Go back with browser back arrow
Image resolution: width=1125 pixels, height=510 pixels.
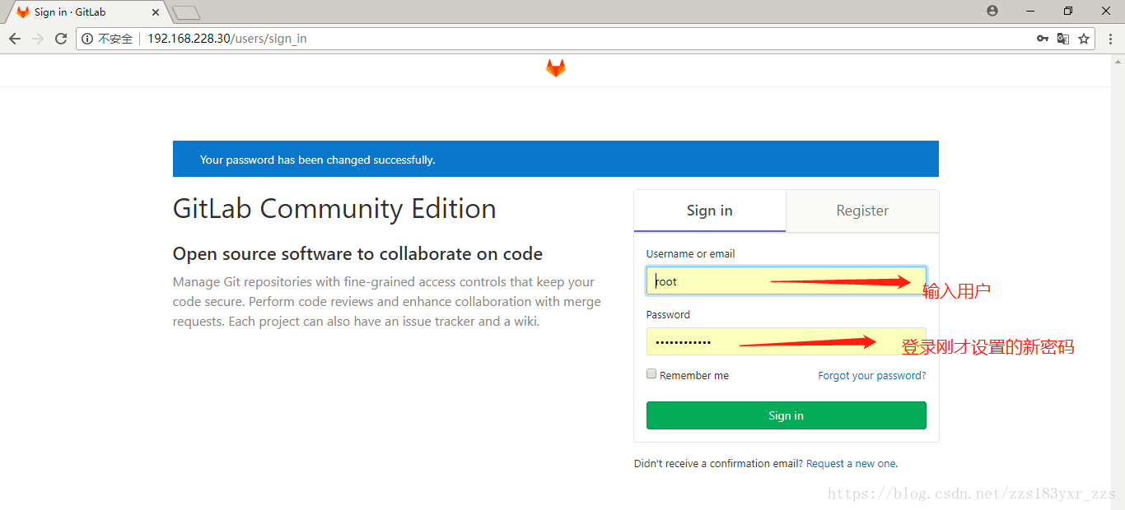pos(15,39)
